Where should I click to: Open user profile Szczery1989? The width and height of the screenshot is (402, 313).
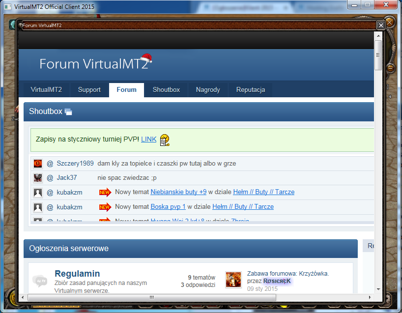75,163
